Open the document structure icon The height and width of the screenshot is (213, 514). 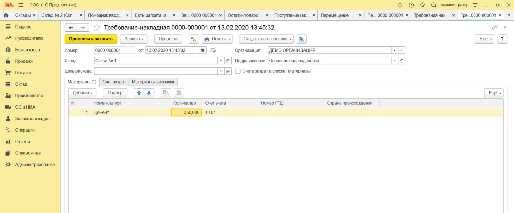click(302, 39)
